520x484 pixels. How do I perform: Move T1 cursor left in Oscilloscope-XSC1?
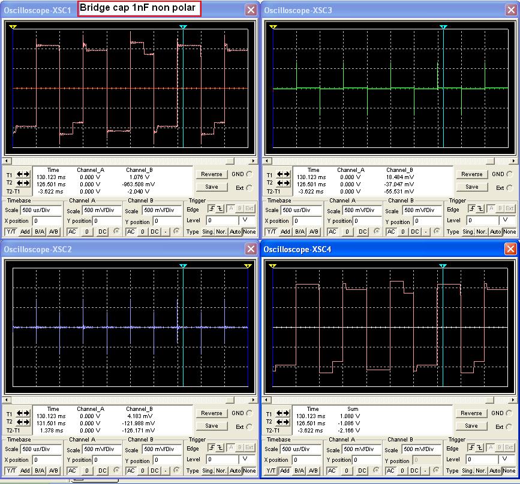click(20, 174)
